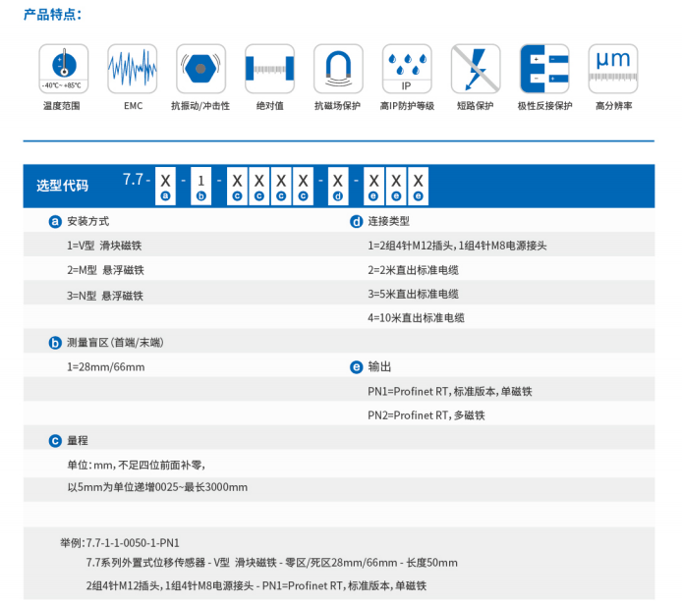
Task: Click the example code 7.7-1-1-0050-1-PN1 line
Action: pos(121,542)
